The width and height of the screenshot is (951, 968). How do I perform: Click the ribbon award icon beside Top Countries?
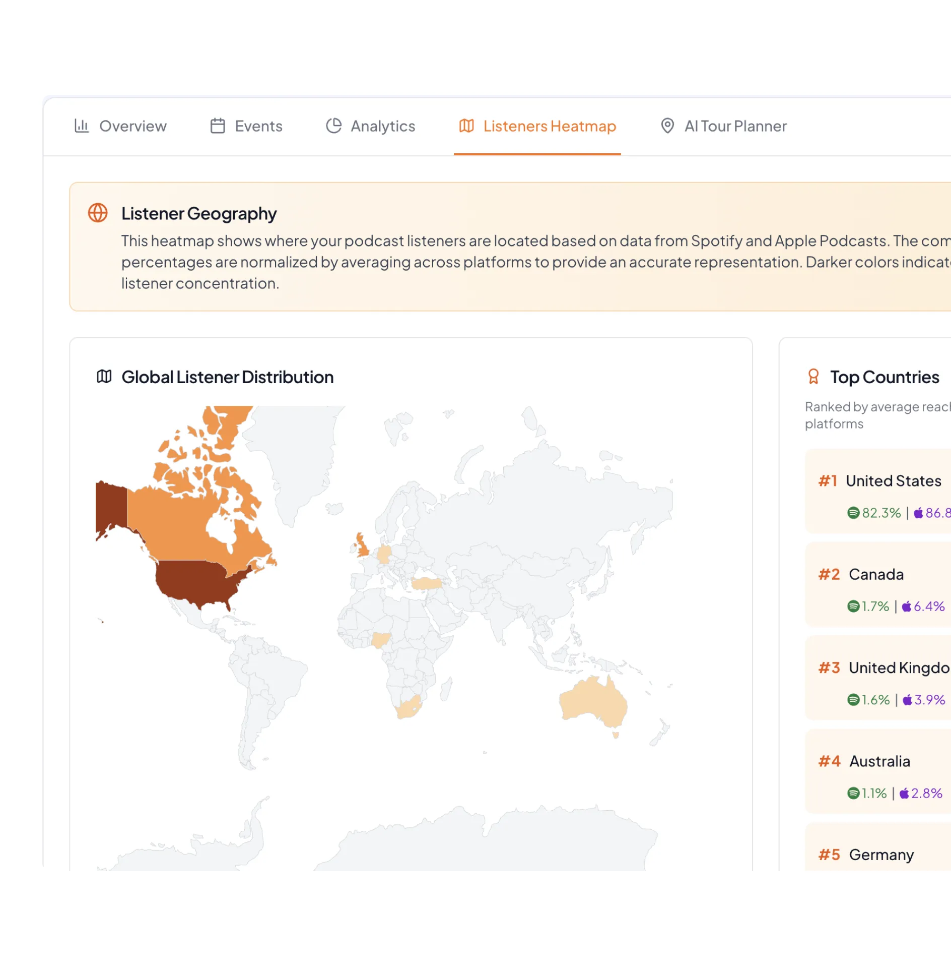coord(813,376)
